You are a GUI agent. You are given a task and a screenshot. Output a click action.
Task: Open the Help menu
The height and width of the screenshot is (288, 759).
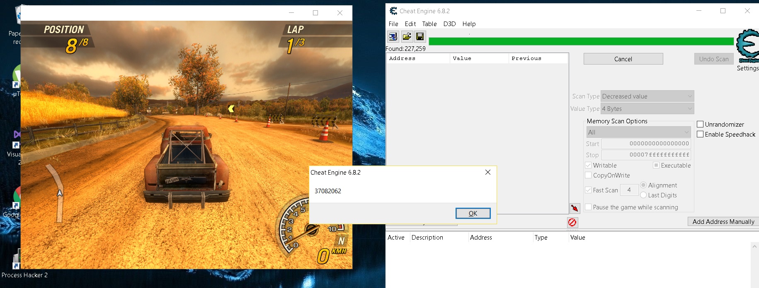coord(469,24)
